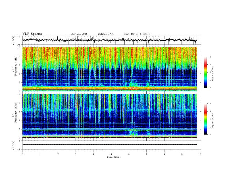The width and height of the screenshot is (225, 173).
Task: Click the 7 minute tick label
Action: click(147, 154)
